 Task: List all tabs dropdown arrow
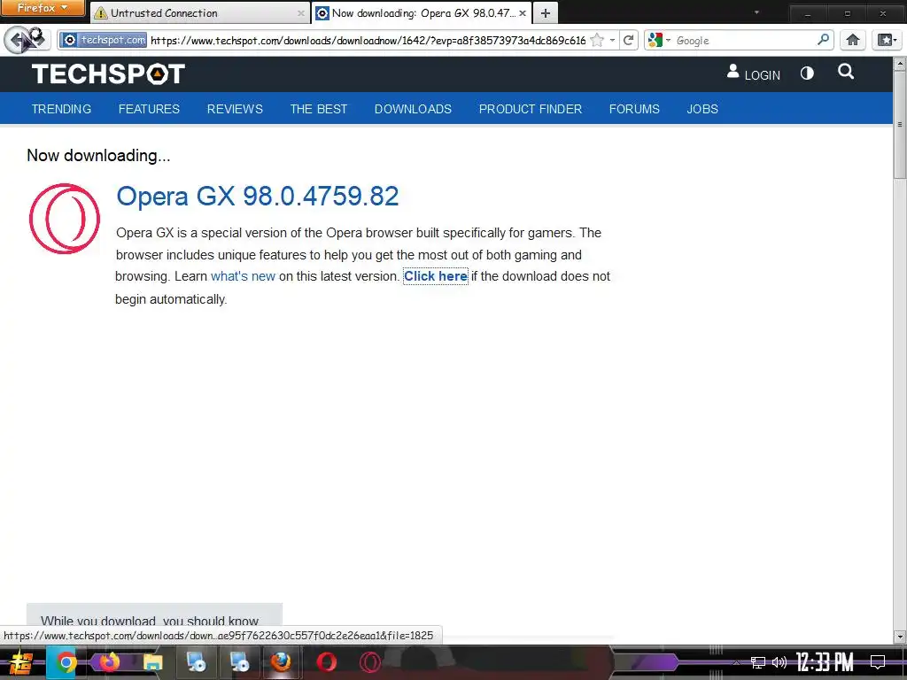[x=756, y=12]
